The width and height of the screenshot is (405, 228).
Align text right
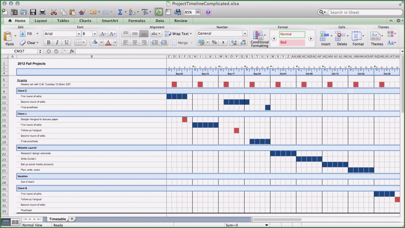click(144, 42)
